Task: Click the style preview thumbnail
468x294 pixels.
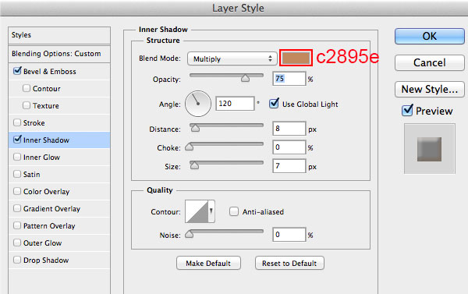Action: (x=430, y=149)
